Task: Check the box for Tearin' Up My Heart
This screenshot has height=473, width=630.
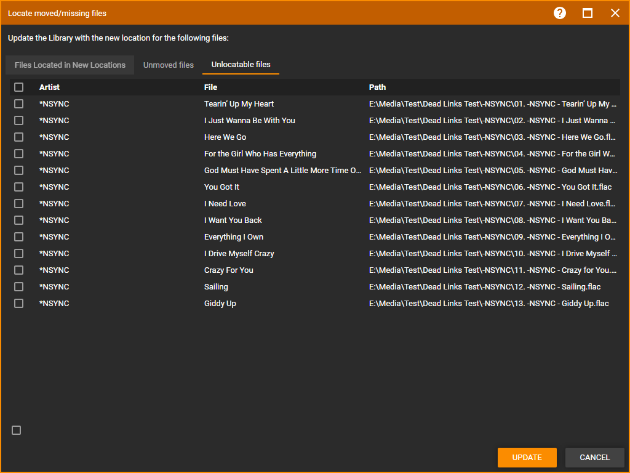Action: 19,104
